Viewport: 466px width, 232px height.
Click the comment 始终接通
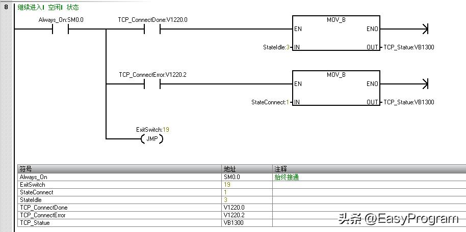pyautogui.click(x=287, y=177)
